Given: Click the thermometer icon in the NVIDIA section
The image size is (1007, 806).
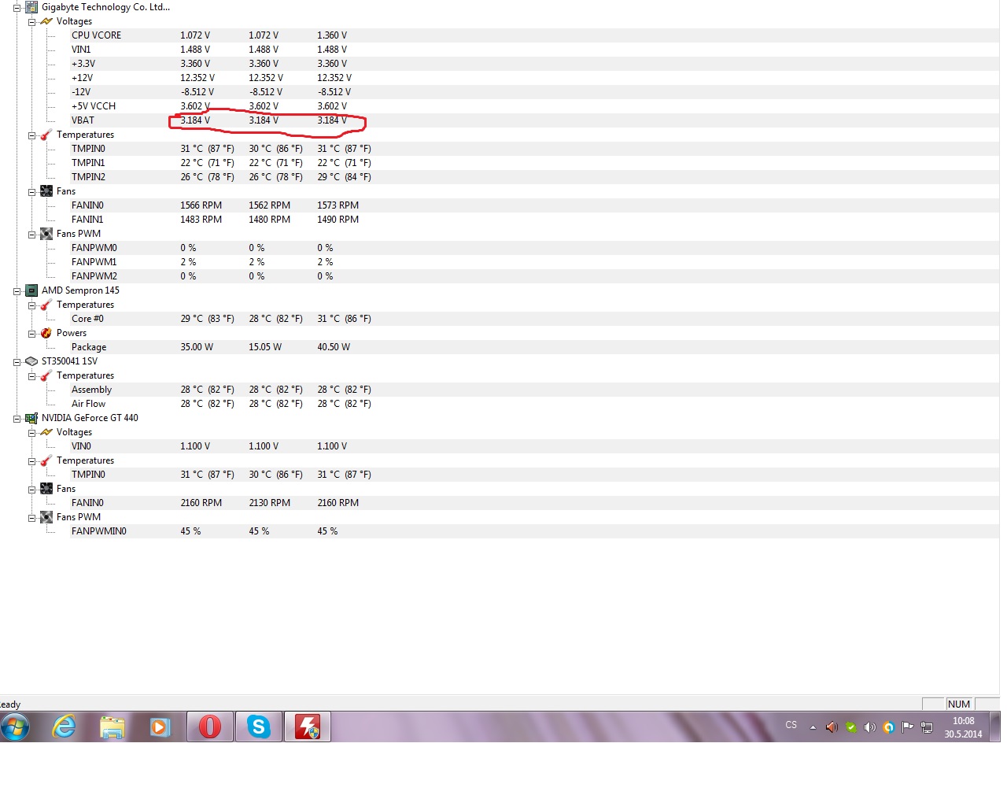Looking at the screenshot, I should point(46,460).
